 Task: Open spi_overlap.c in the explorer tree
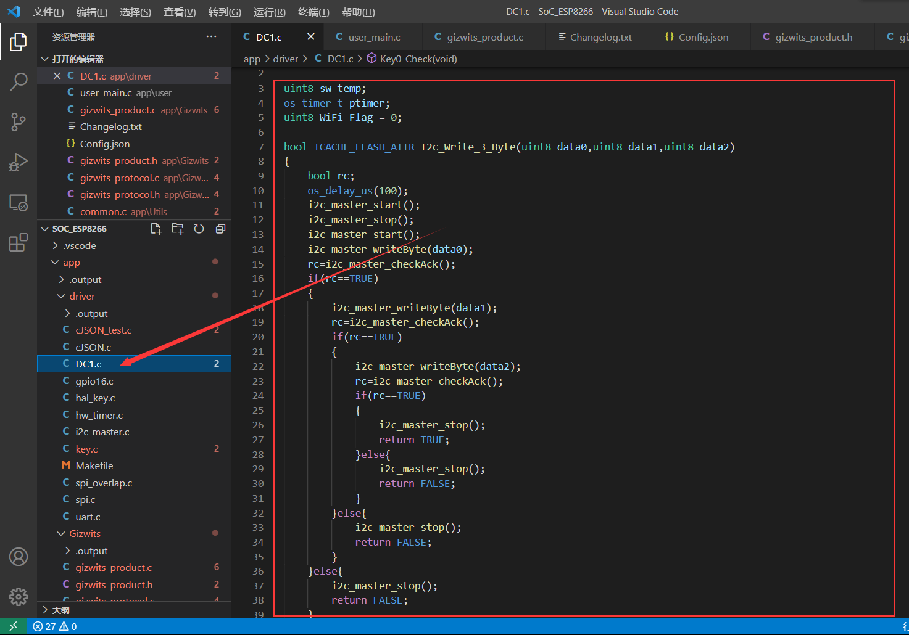point(135,483)
